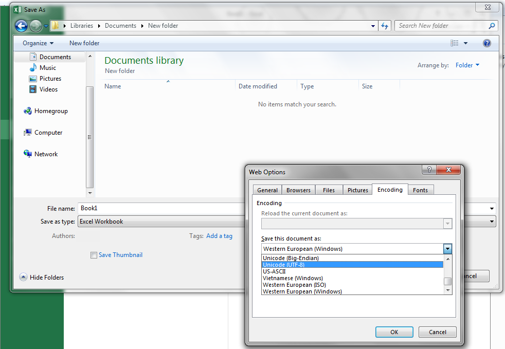
Task: Click the encoding list scrollbar down arrow
Action: tap(447, 291)
